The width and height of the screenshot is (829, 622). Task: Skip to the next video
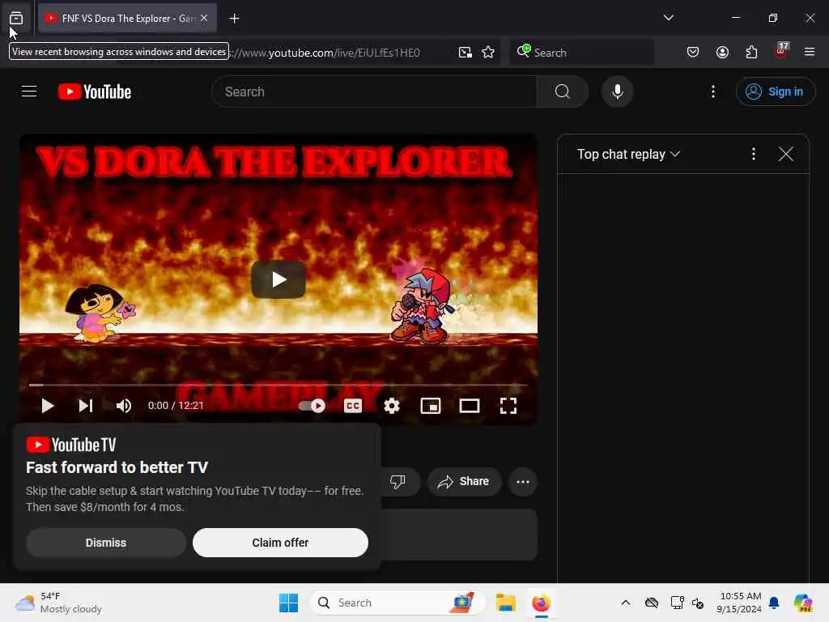pos(86,406)
